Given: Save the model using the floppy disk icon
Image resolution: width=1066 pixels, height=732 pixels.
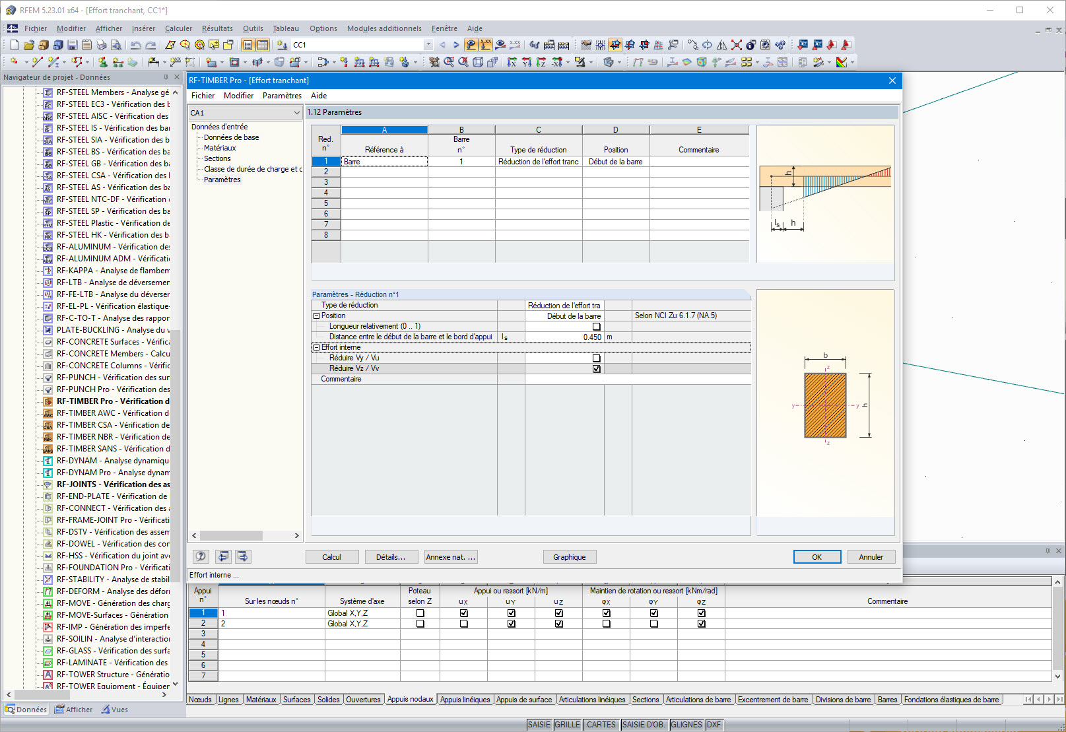Looking at the screenshot, I should (x=72, y=45).
